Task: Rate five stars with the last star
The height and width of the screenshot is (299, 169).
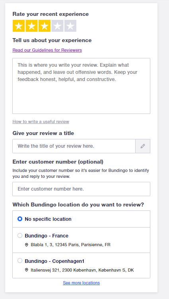Action: click(x=70, y=26)
